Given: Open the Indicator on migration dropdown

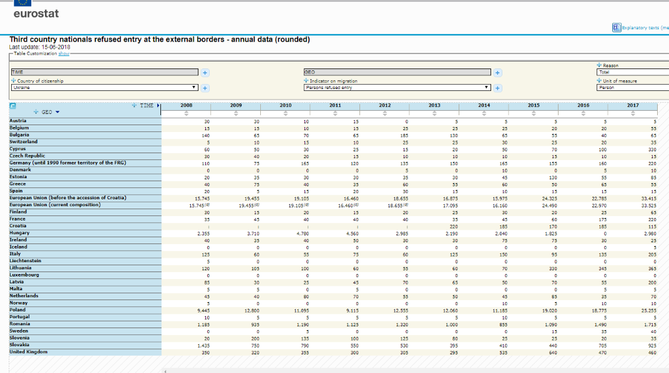Looking at the screenshot, I should (396, 88).
